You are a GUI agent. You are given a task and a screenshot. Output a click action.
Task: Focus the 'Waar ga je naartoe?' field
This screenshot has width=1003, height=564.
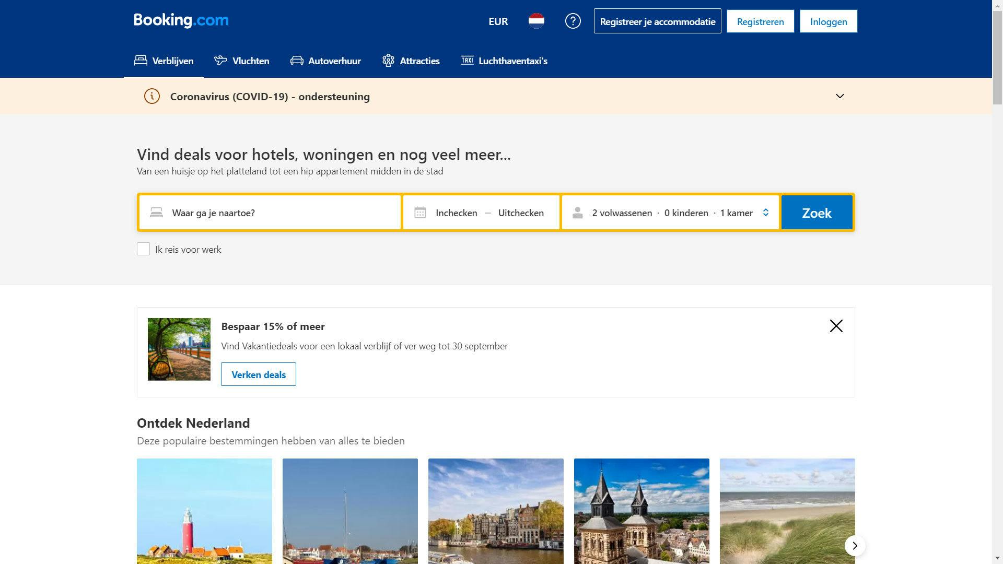pyautogui.click(x=282, y=213)
